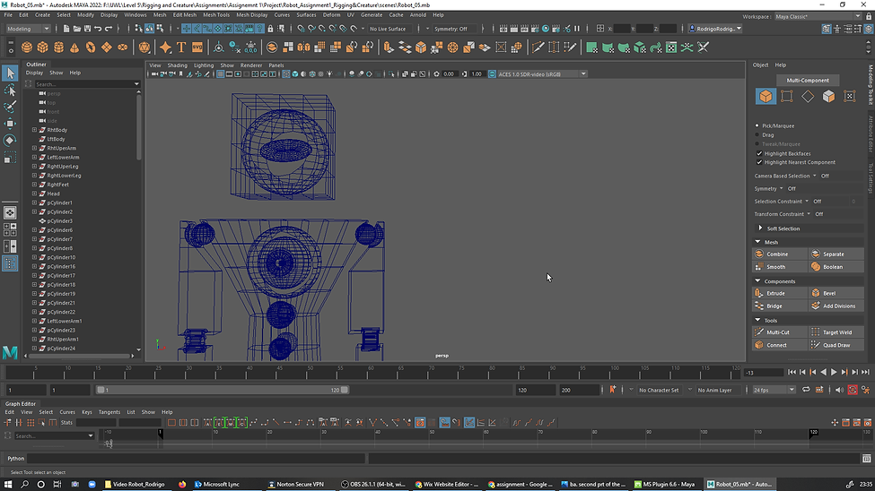
Task: Open Modeling menu set dropdown
Action: (28, 29)
